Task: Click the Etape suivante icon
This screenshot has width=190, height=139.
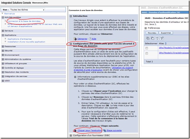Action: 104,130
